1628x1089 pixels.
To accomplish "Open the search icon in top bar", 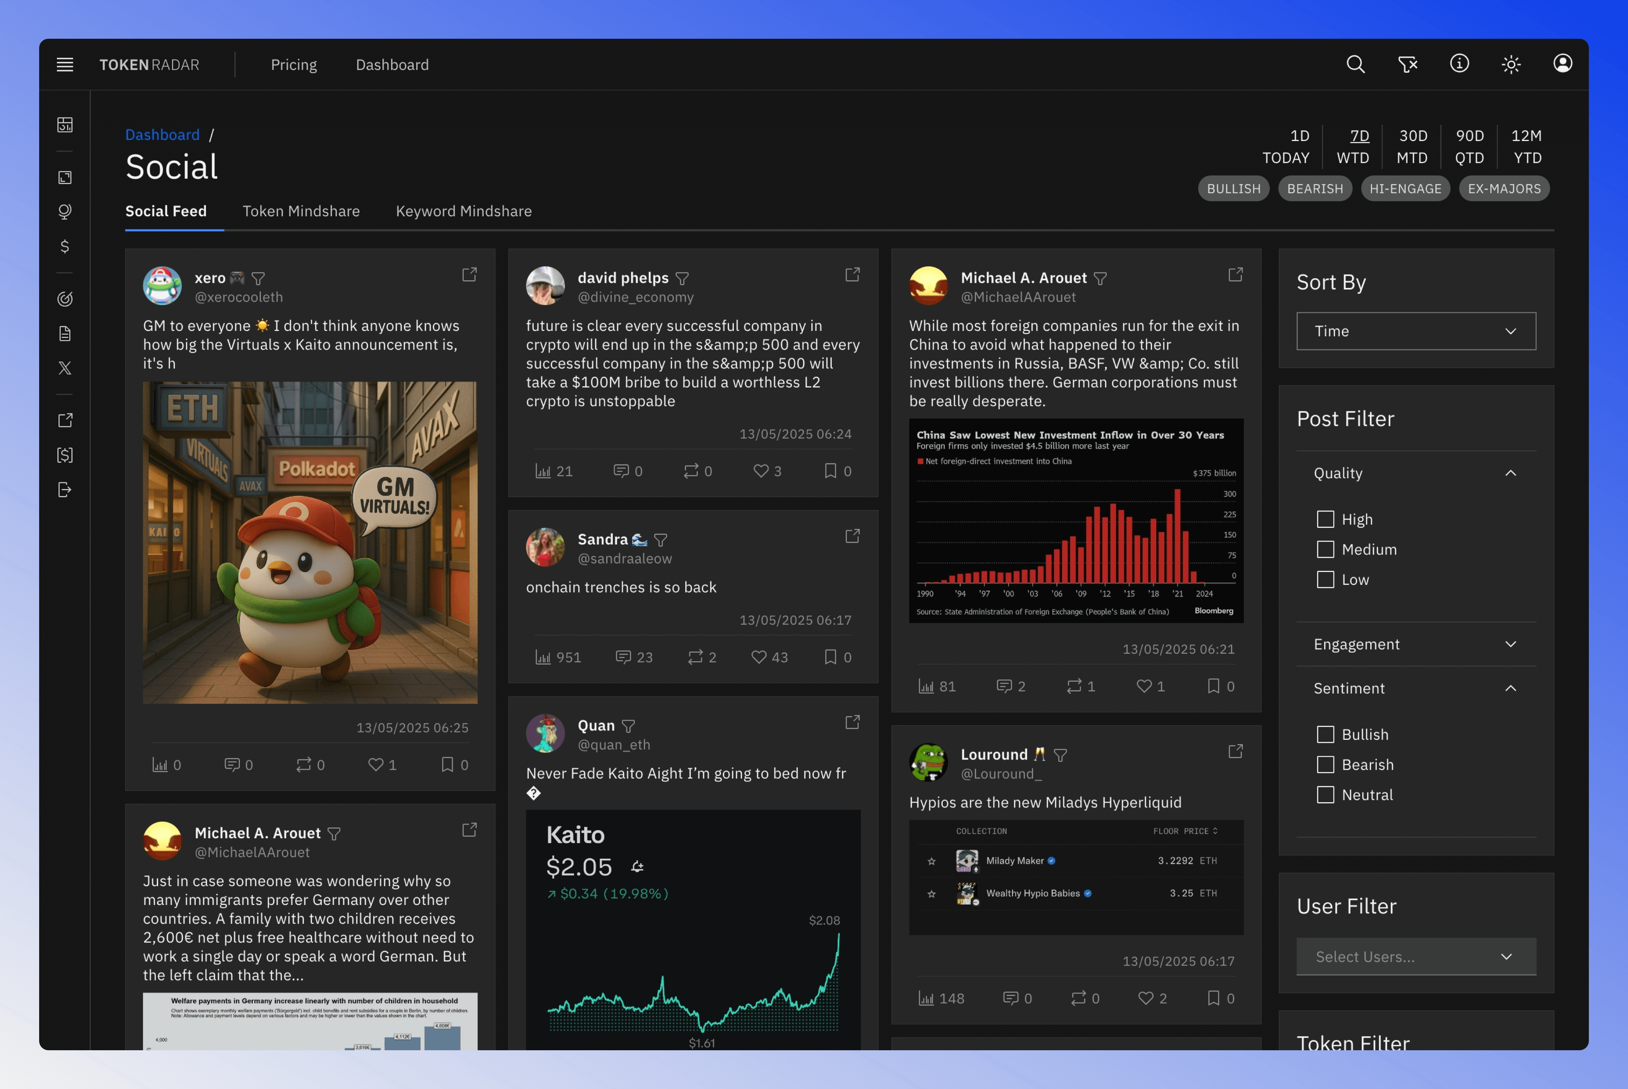I will pyautogui.click(x=1355, y=65).
